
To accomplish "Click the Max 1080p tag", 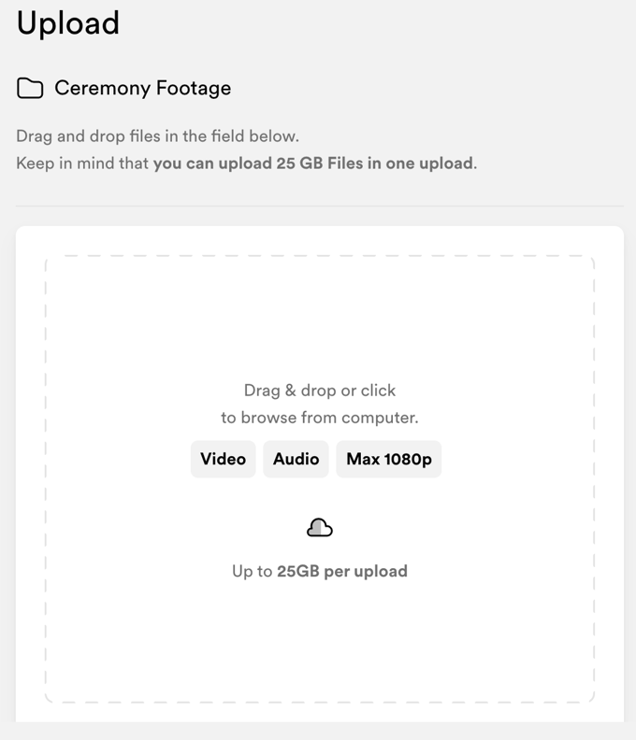I will pos(388,459).
